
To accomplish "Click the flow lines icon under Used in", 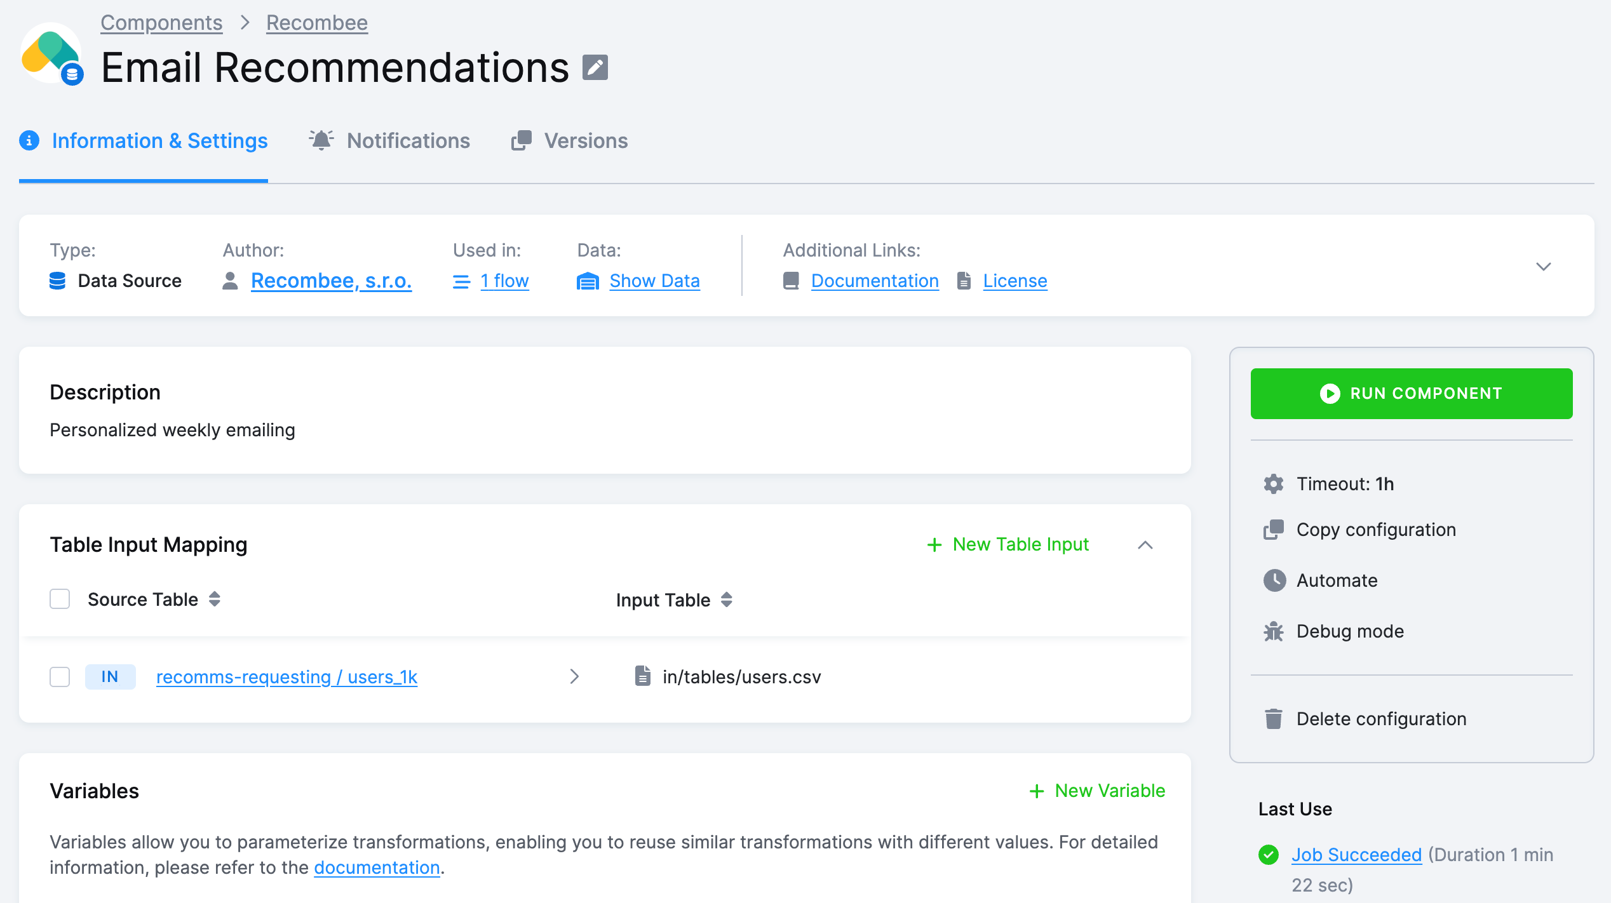I will tap(461, 281).
